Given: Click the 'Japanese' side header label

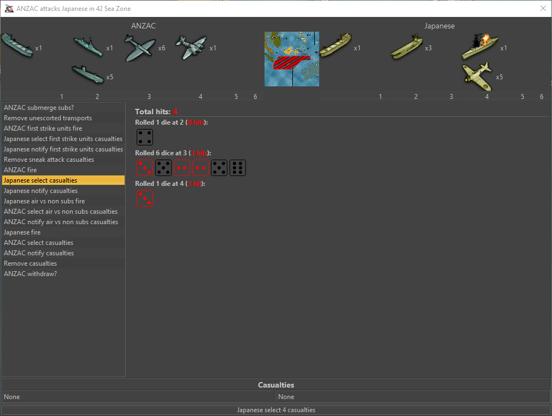Looking at the screenshot, I should pos(439,26).
